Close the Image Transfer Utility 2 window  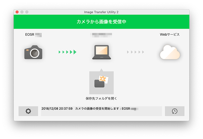[17, 12]
